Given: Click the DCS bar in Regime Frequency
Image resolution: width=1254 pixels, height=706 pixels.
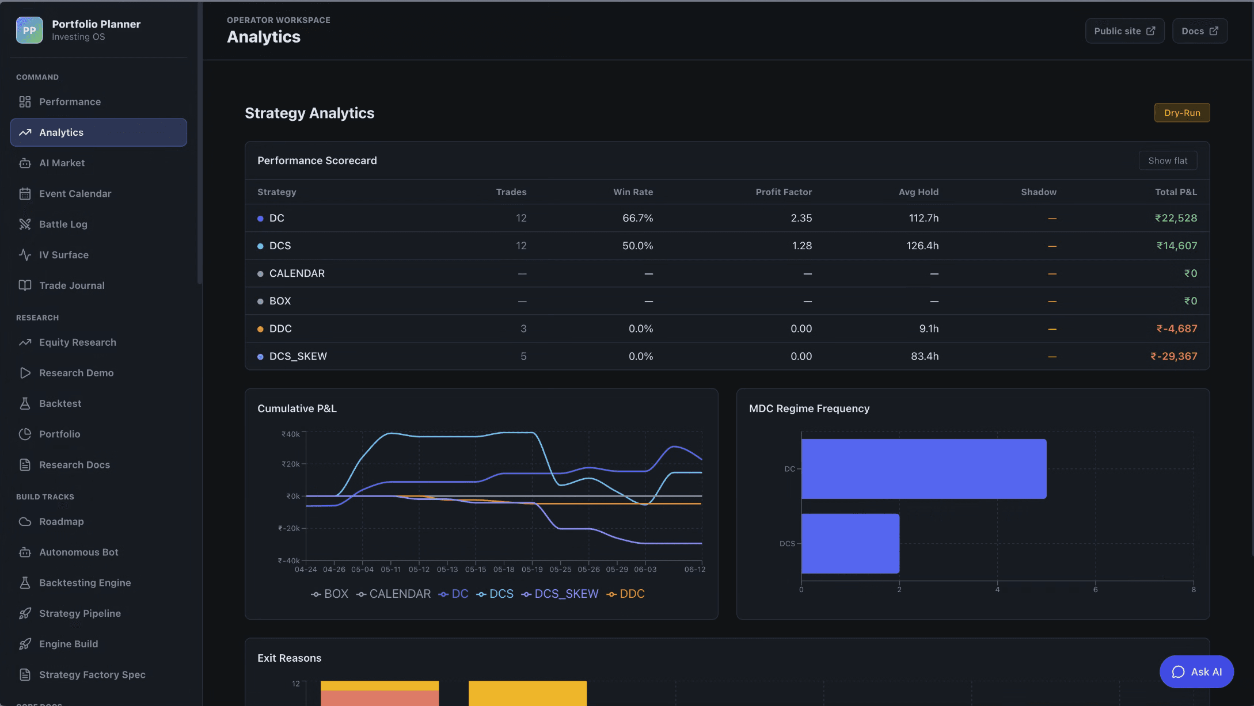Looking at the screenshot, I should (850, 543).
